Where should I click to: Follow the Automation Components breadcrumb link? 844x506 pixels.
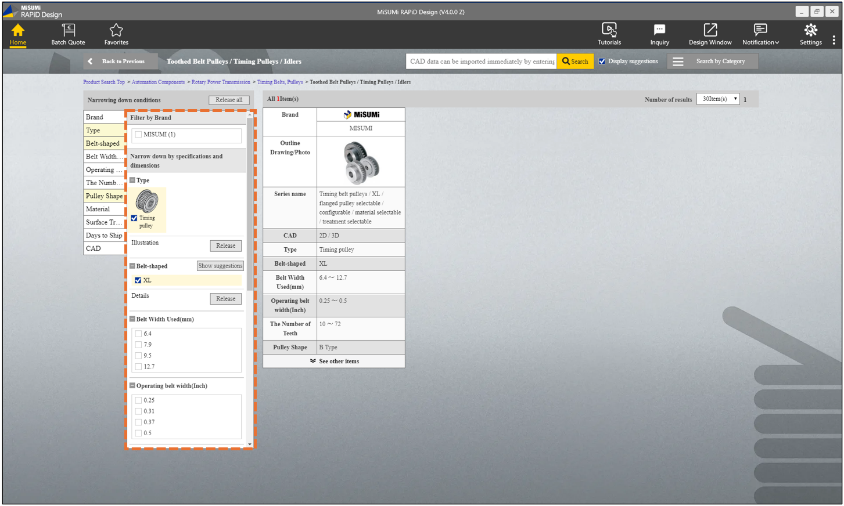click(158, 82)
